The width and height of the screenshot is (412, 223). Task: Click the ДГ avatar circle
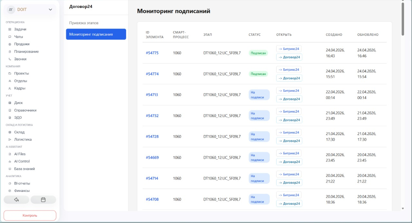11,10
